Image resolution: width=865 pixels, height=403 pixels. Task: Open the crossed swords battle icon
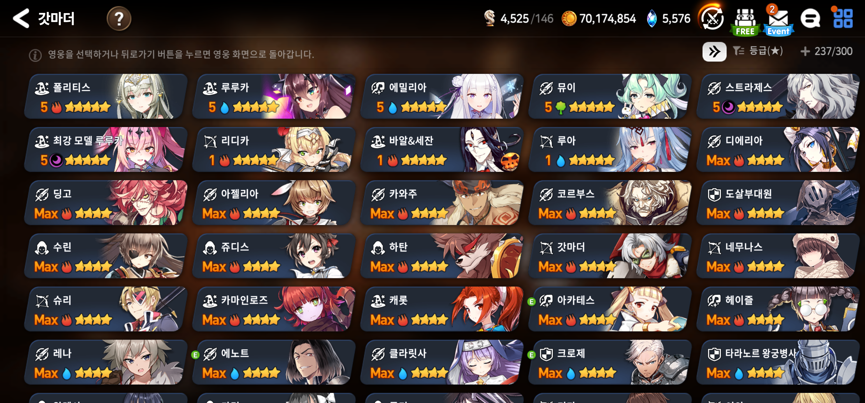click(712, 18)
